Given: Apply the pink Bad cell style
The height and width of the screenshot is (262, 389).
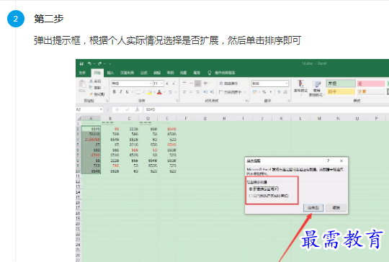Looking at the screenshot, I should click(x=371, y=83).
